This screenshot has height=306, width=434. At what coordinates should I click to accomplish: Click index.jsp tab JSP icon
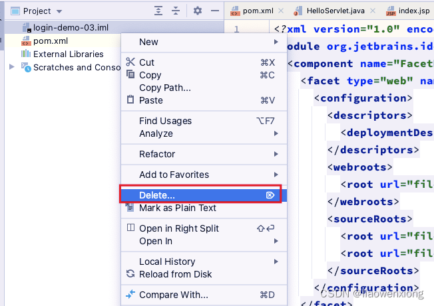391,11
